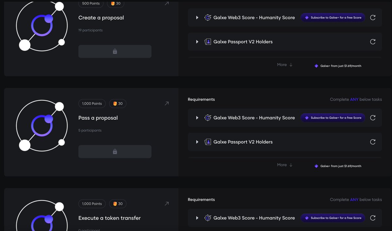
Task: Refresh Passport V2 Holders in Pass a proposal card
Action: 373,142
